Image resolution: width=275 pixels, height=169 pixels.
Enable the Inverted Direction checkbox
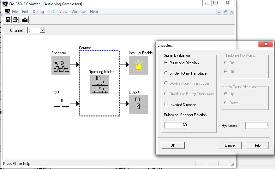pos(166,104)
